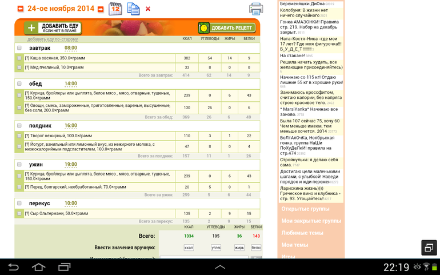The image size is (440, 275).
Task: Print the food diary via printer icon
Action: (255, 9)
